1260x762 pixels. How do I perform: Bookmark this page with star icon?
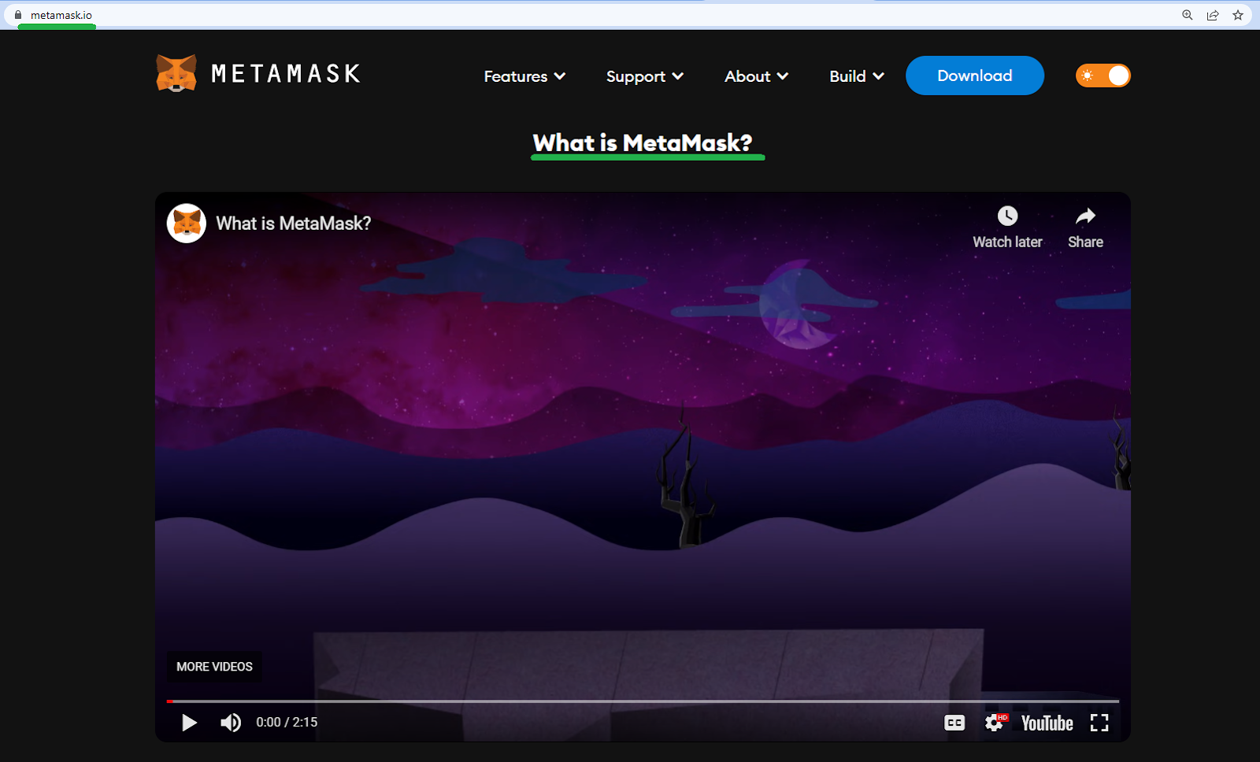tap(1238, 15)
